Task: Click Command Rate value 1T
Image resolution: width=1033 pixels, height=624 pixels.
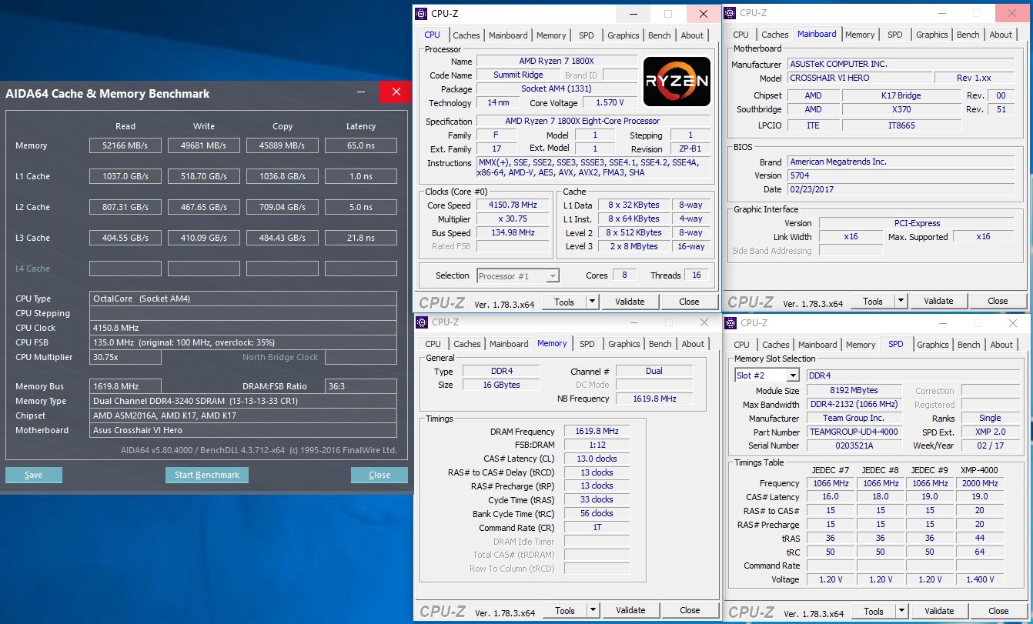Action: click(x=597, y=528)
